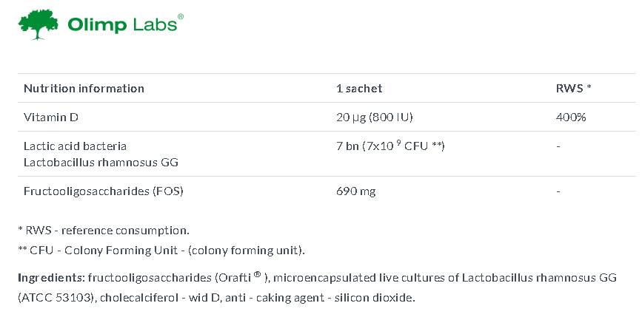This screenshot has width=642, height=320.
Task: Click the cholecalciferol ingredient text
Action: (x=127, y=298)
